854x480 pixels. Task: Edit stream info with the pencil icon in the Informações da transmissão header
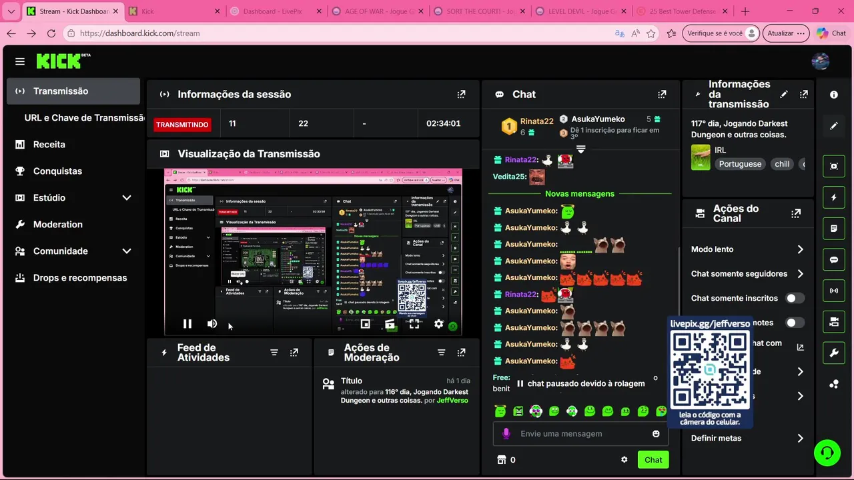click(784, 95)
